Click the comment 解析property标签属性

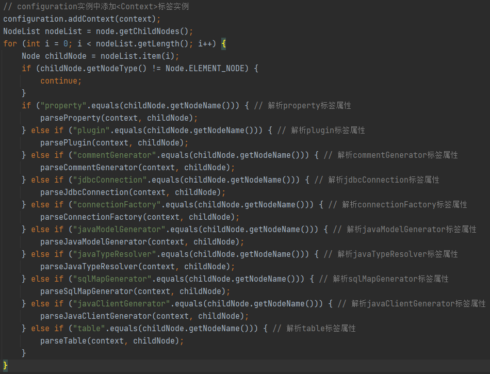(302, 106)
